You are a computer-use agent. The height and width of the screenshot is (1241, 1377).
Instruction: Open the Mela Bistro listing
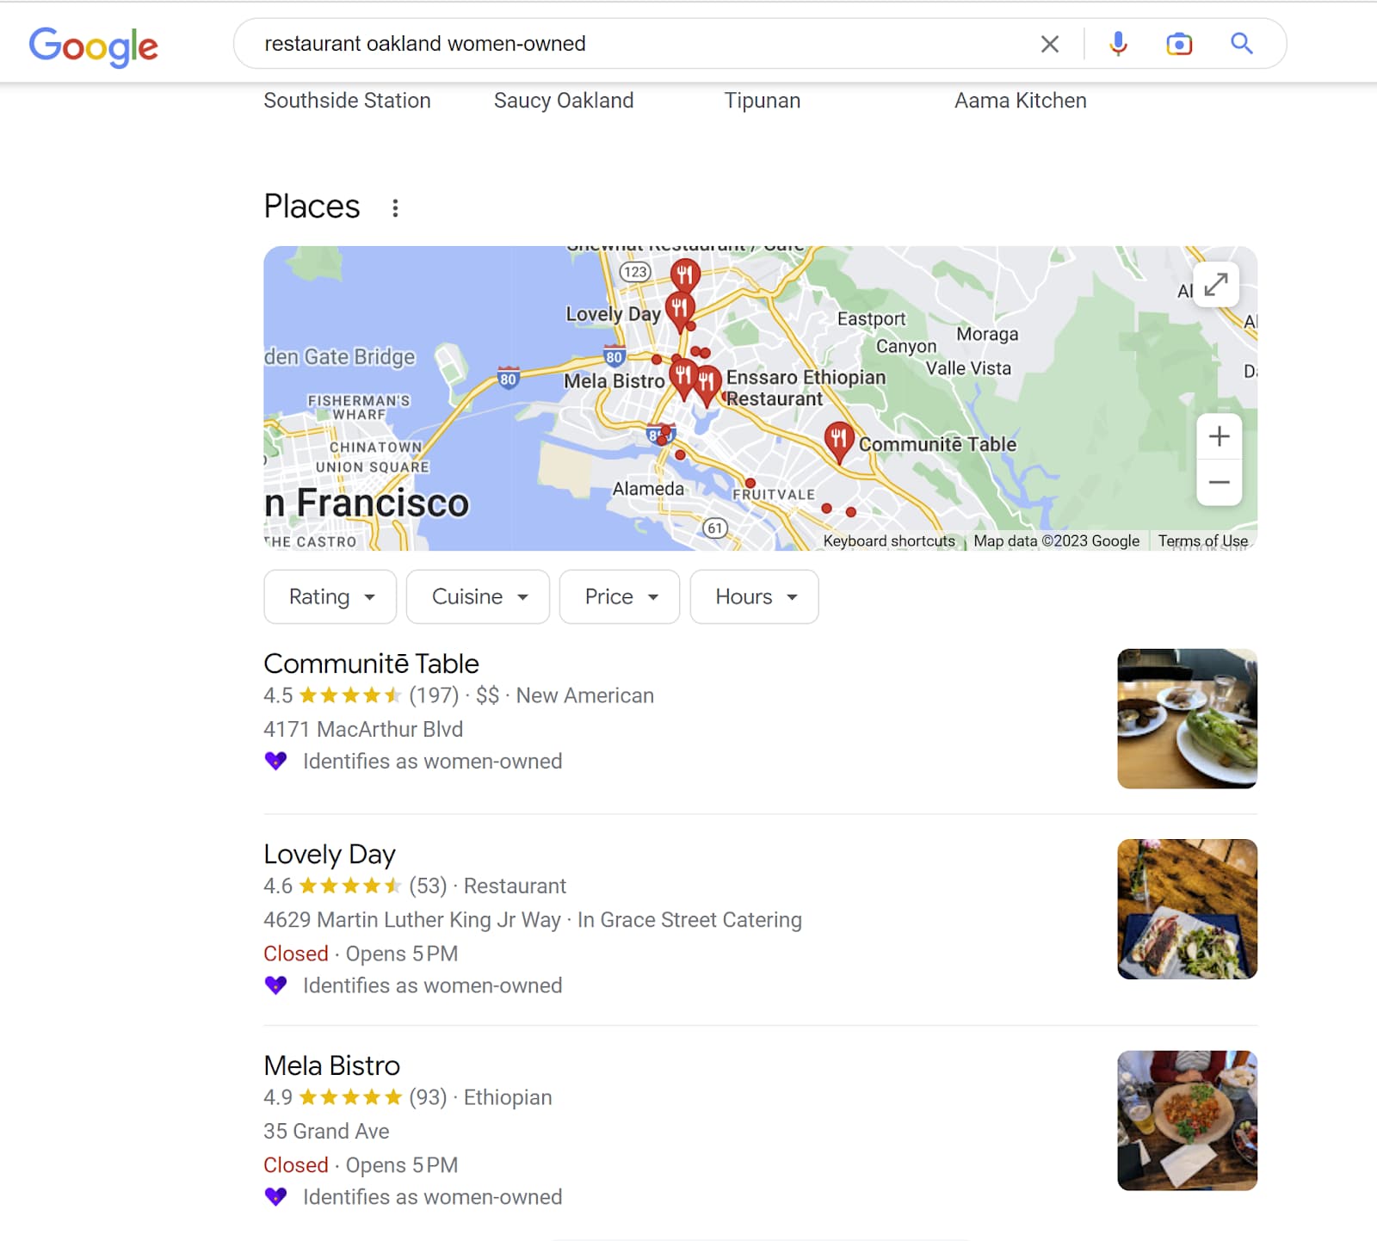point(331,1065)
